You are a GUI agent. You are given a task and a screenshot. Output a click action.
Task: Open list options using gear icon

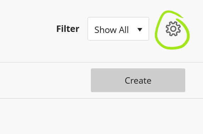click(173, 29)
